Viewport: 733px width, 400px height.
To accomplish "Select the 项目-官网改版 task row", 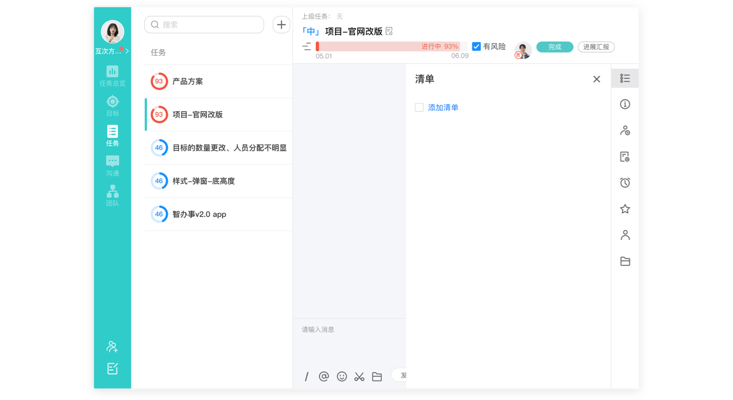I will [x=219, y=114].
